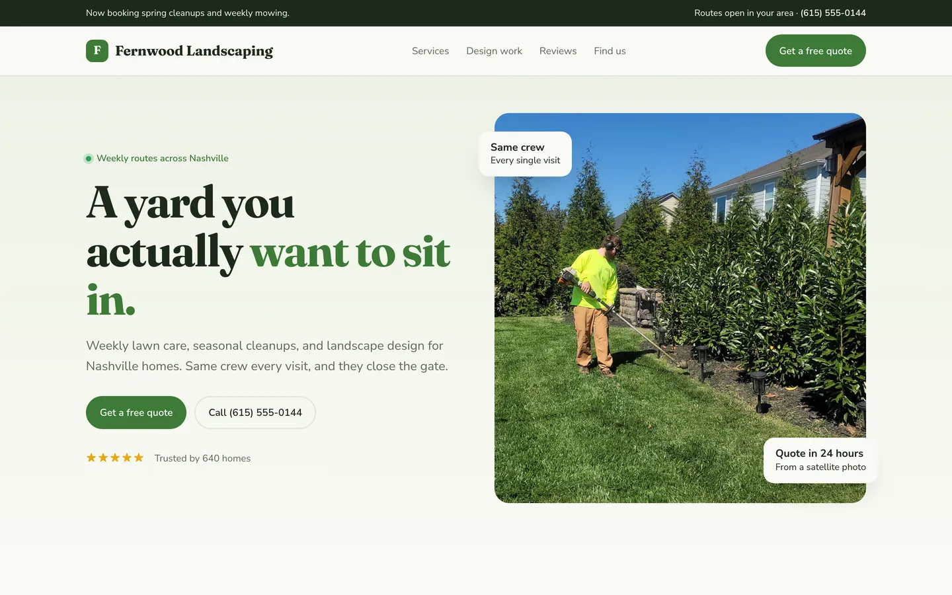This screenshot has width=952, height=595.
Task: Click the Weekly lawn care description paragraph
Action: pyautogui.click(x=267, y=356)
